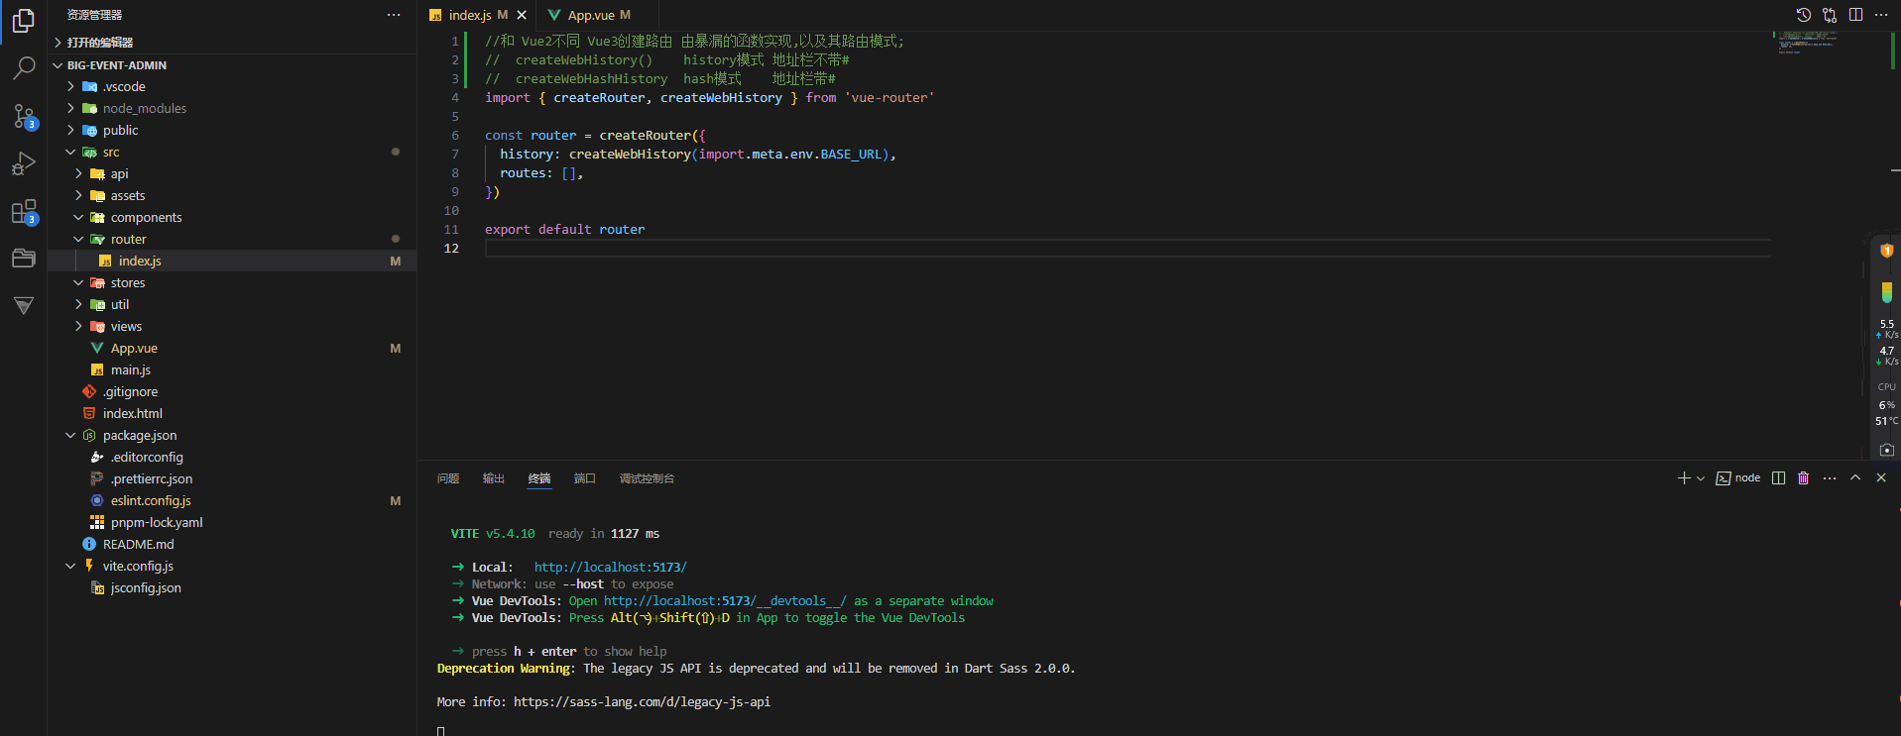The height and width of the screenshot is (736, 1901).
Task: Split the terminal panel
Action: point(1778,478)
